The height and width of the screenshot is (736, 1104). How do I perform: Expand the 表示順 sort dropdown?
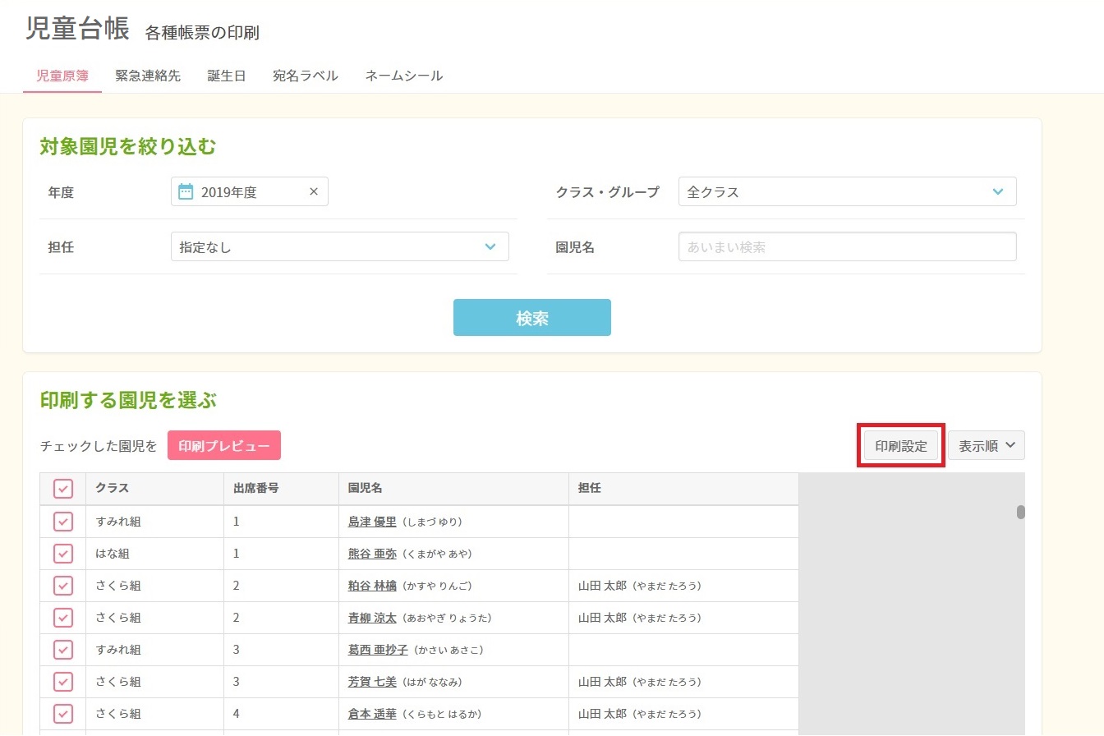987,446
